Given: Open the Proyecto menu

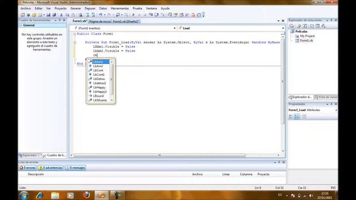Looking at the screenshot, I should [x=61, y=8].
